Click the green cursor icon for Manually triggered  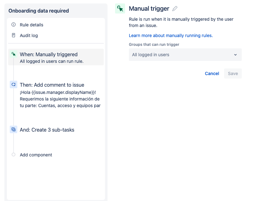coord(14,54)
